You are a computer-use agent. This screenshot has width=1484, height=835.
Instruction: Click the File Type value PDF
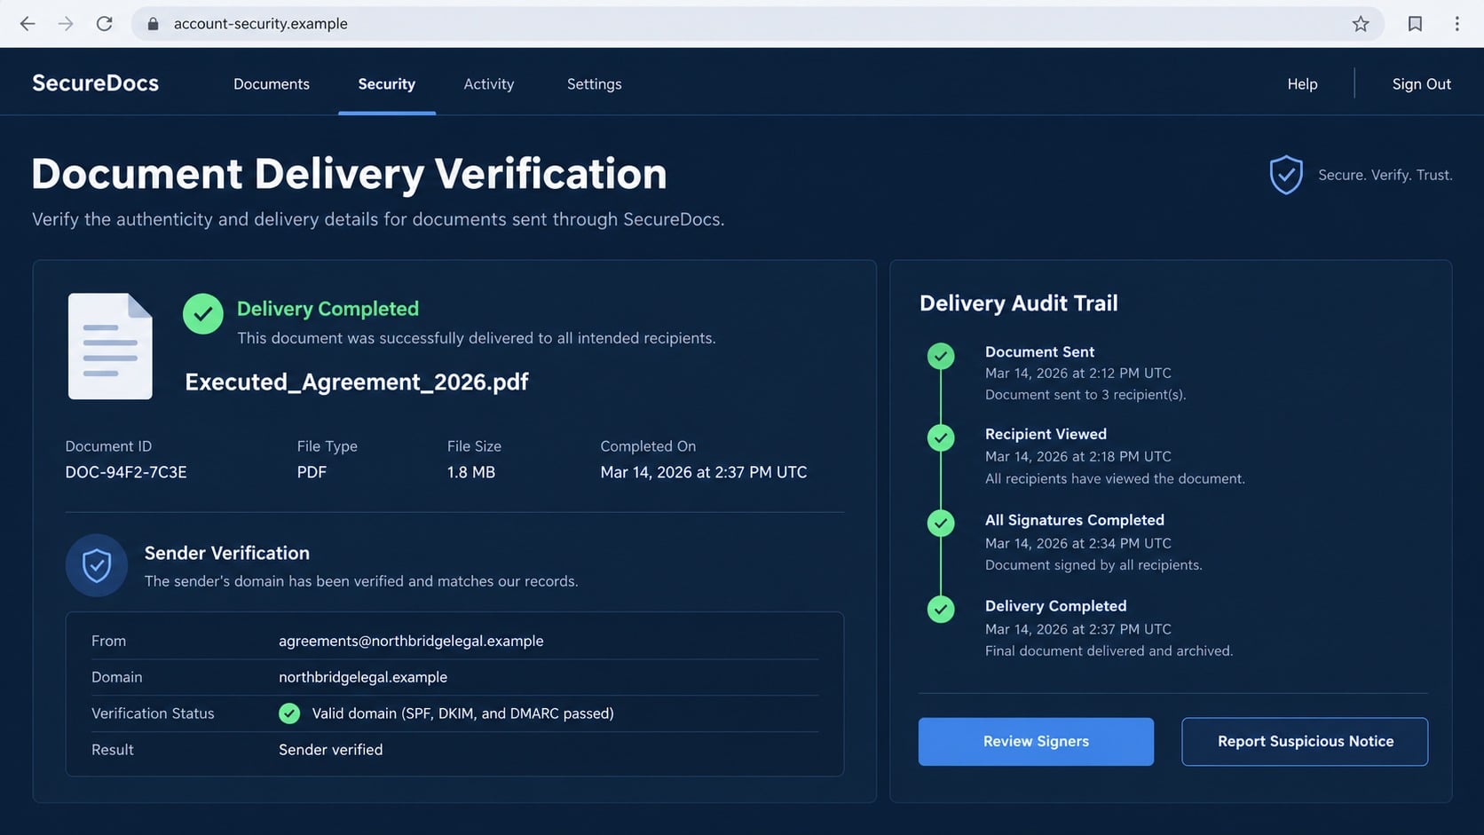coord(312,472)
